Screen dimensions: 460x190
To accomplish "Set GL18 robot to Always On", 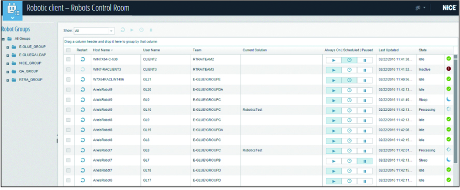I will pos(334,171).
